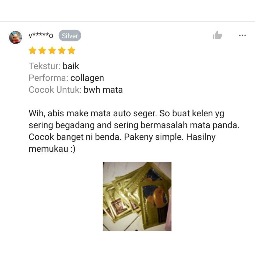Viewport: 255px width, 255px height.
Task: Click the texture value 'baik'
Action: 71,66
